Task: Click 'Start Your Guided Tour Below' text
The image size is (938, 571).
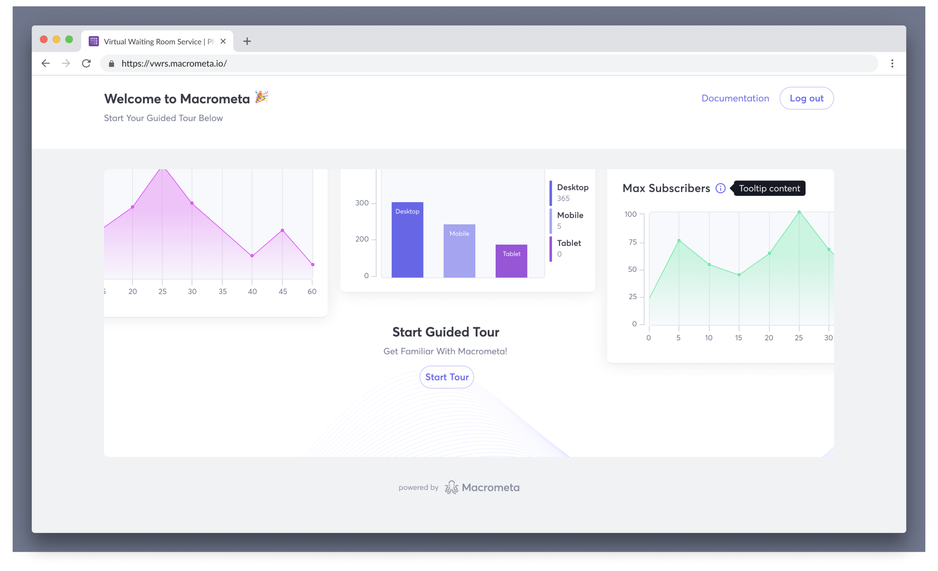Action: click(163, 118)
